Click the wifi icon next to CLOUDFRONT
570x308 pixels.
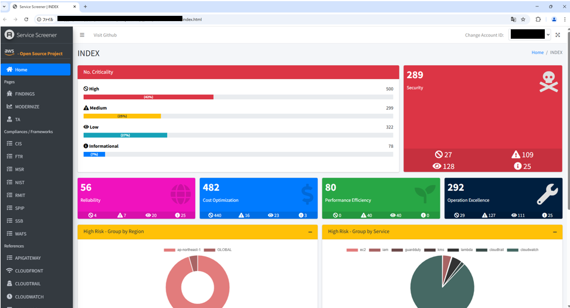[x=9, y=270]
